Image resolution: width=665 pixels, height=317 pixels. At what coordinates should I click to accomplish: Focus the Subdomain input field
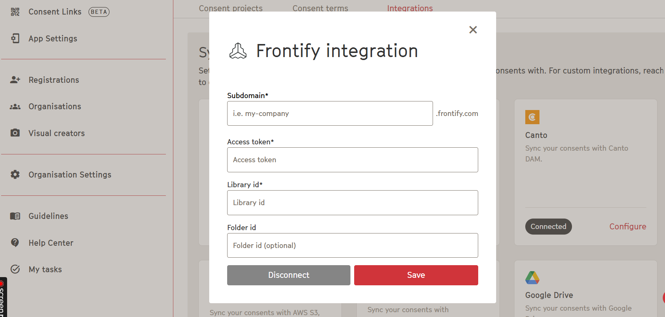(x=330, y=113)
